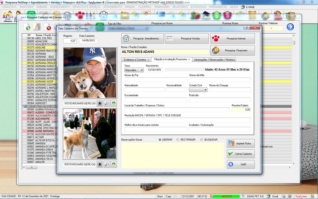Click magnifier icon under the baseball cap photo
Screen dimensions: 318x199
pos(107,103)
